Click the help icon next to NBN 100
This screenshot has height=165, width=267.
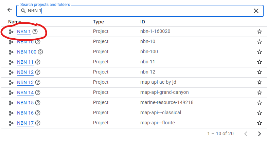point(40,52)
